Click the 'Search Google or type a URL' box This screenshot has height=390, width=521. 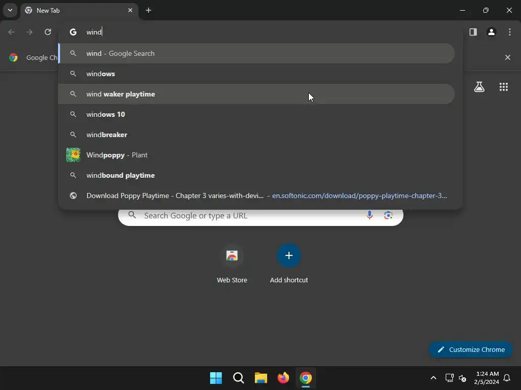(260, 215)
